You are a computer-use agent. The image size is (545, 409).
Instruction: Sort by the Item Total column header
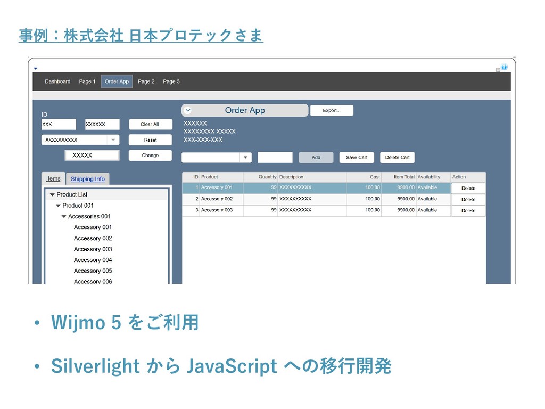coord(399,177)
